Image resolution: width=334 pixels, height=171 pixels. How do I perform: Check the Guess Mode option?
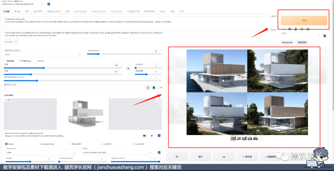pyautogui.click(x=133, y=144)
